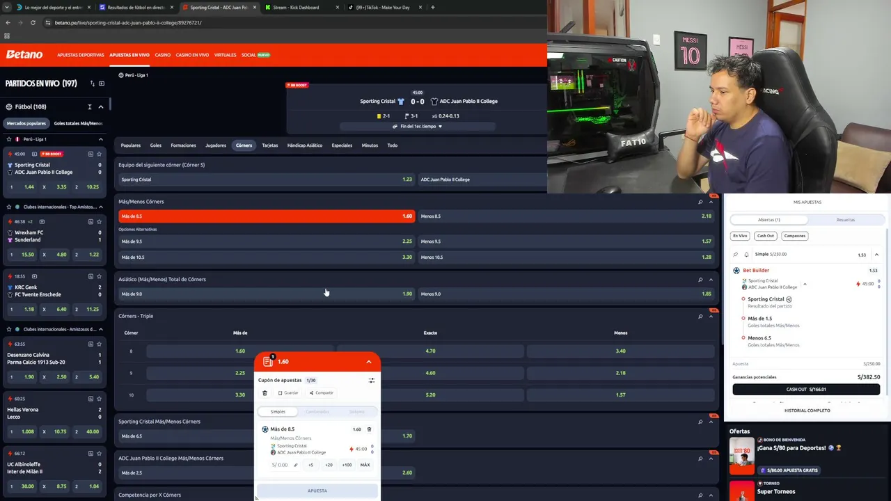Click the collapse-all icon next to Fútbol (108)

(89, 106)
